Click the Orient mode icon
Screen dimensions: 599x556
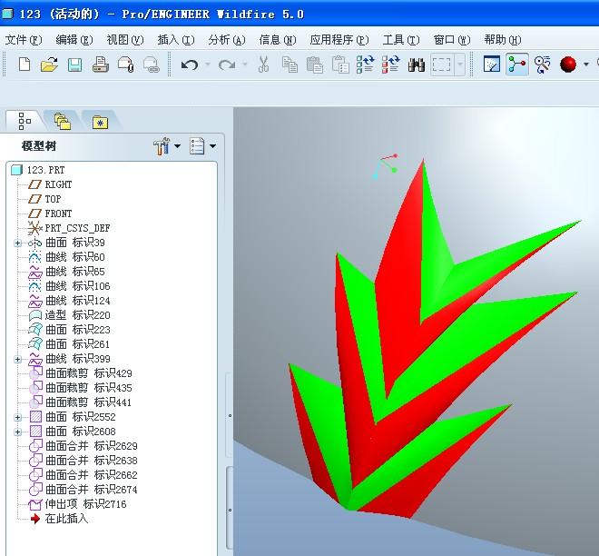point(543,65)
